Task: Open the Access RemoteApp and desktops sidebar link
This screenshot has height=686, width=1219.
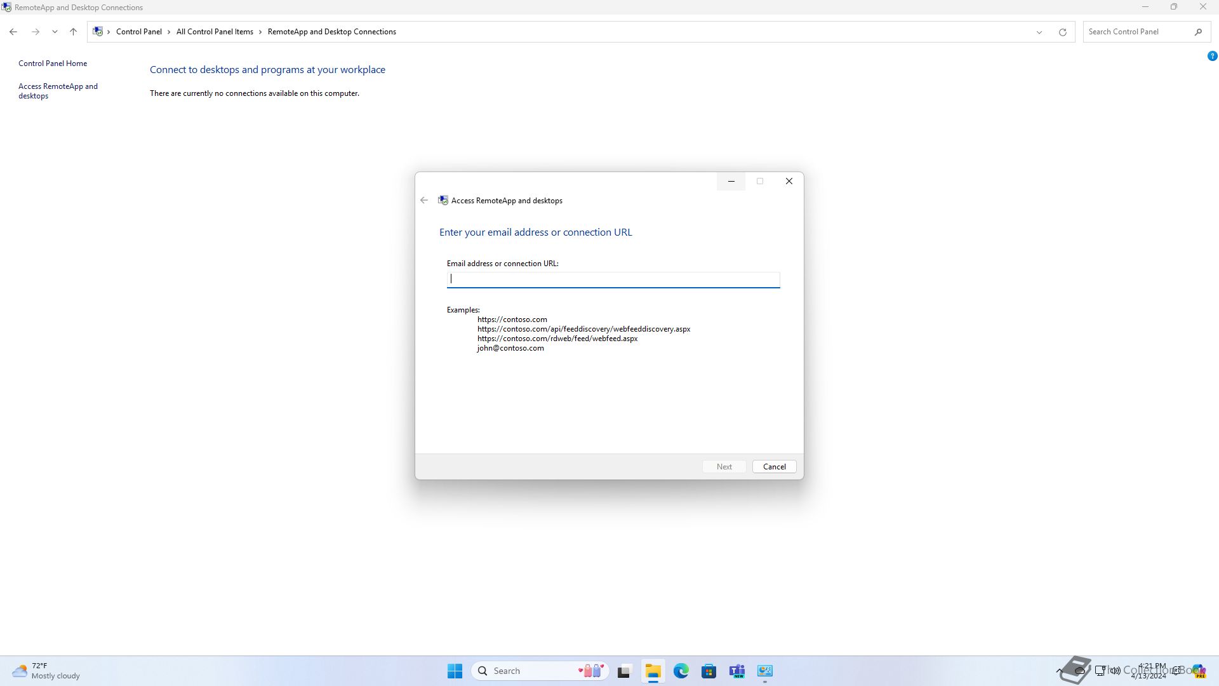Action: pyautogui.click(x=58, y=91)
